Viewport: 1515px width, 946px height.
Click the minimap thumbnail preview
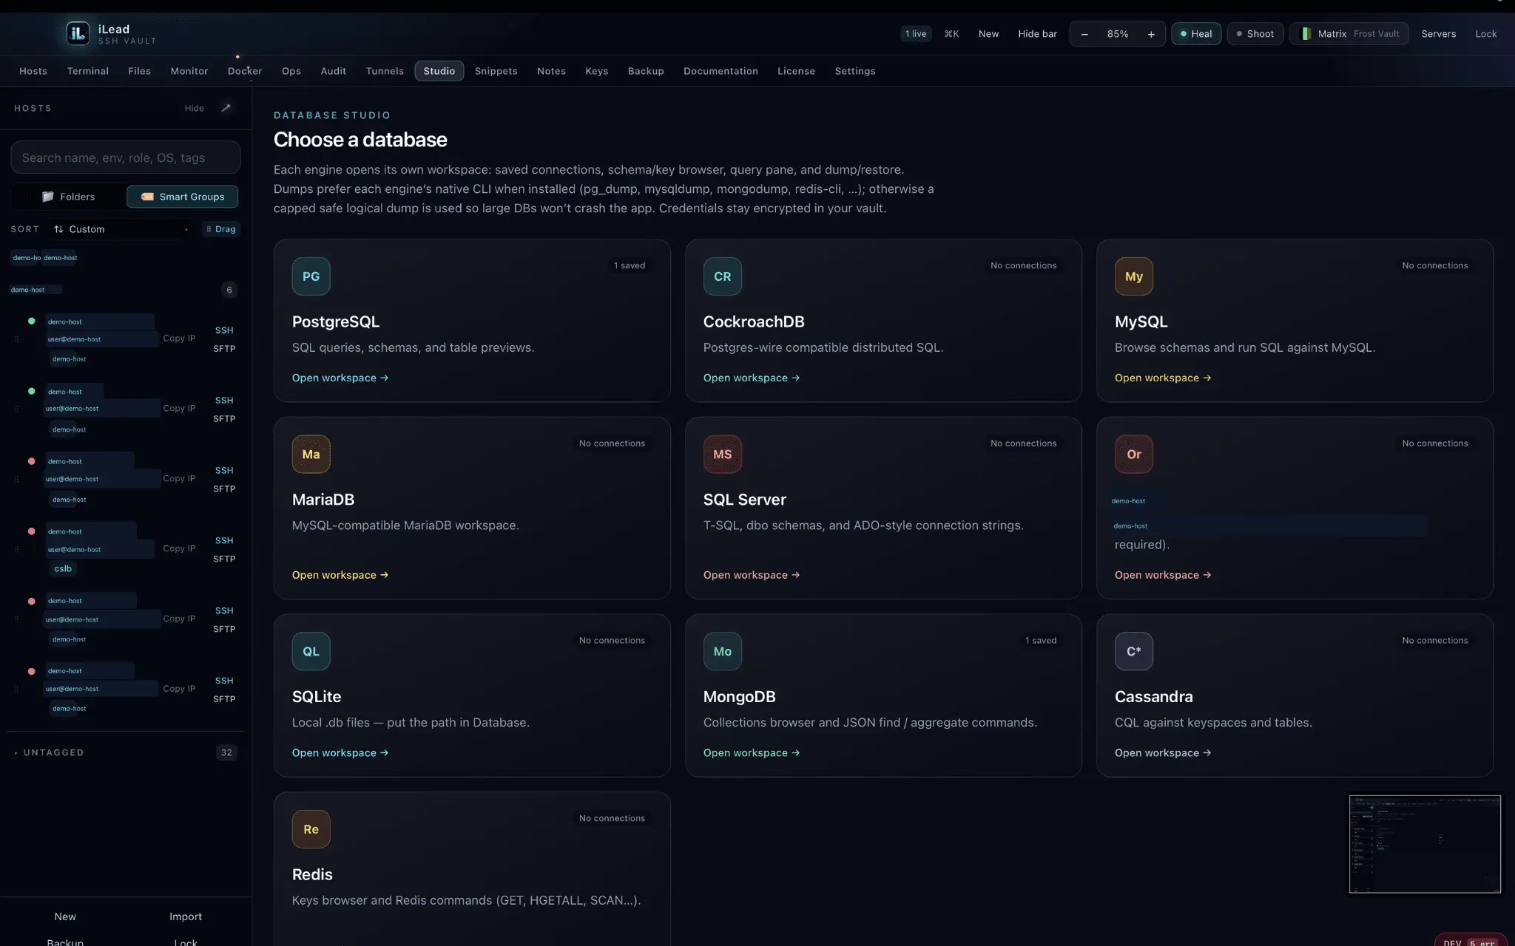point(1425,844)
